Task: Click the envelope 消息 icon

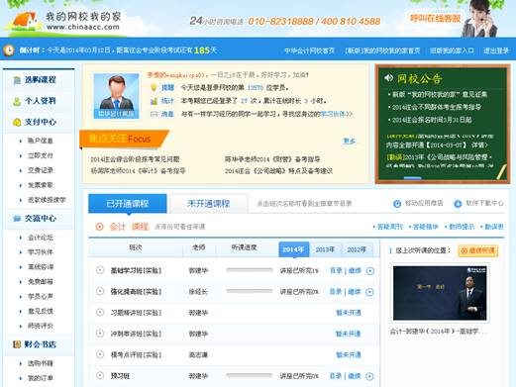Action: [154, 114]
